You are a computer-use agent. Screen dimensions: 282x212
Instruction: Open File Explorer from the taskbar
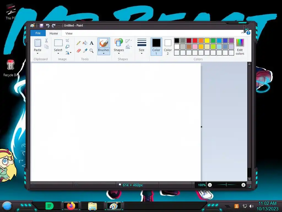tap(93, 206)
